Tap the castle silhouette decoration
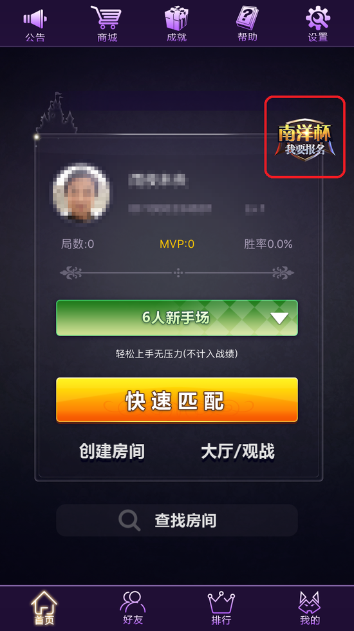This screenshot has width=354, height=631. (57, 113)
